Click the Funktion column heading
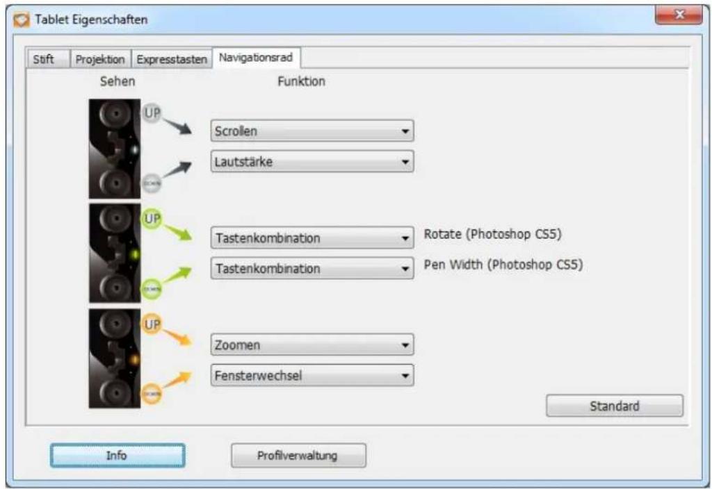712x489 pixels. tap(302, 81)
